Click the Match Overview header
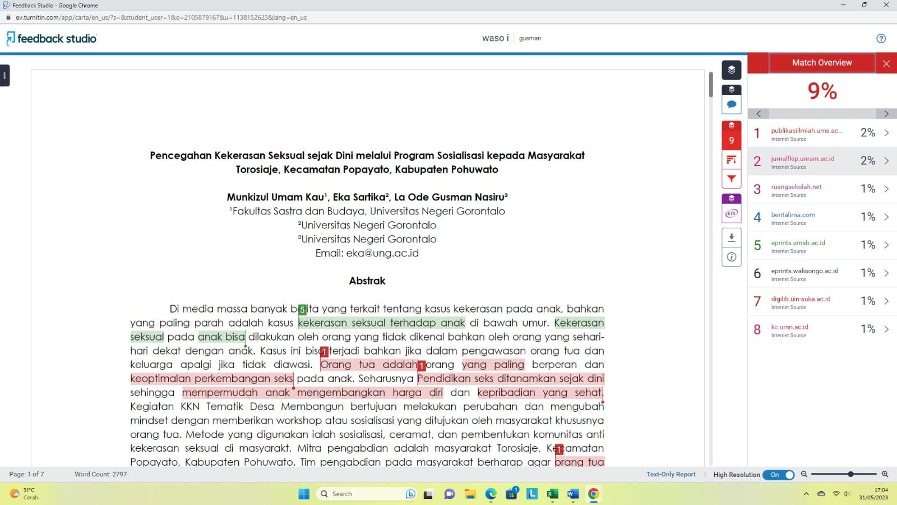The width and height of the screenshot is (897, 505). [822, 63]
